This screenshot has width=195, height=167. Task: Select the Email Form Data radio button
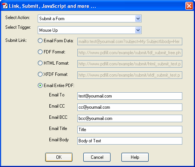coord(40,41)
